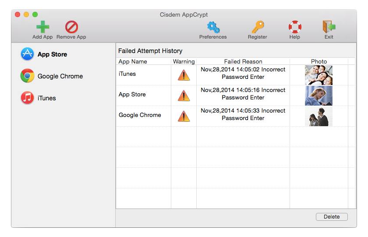The image size is (368, 237).
Task: Click the Exit toolbar label
Action: pyautogui.click(x=329, y=37)
